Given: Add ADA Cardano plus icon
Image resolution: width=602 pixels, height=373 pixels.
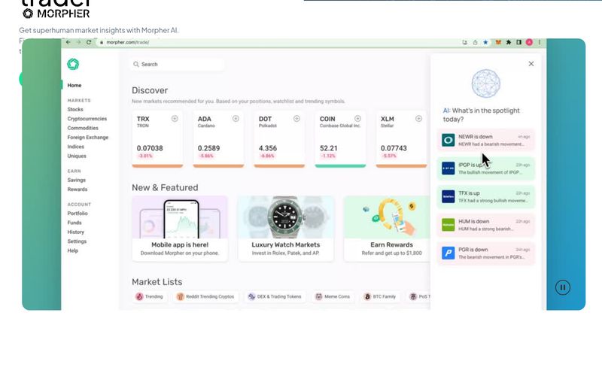Looking at the screenshot, I should pos(236,119).
